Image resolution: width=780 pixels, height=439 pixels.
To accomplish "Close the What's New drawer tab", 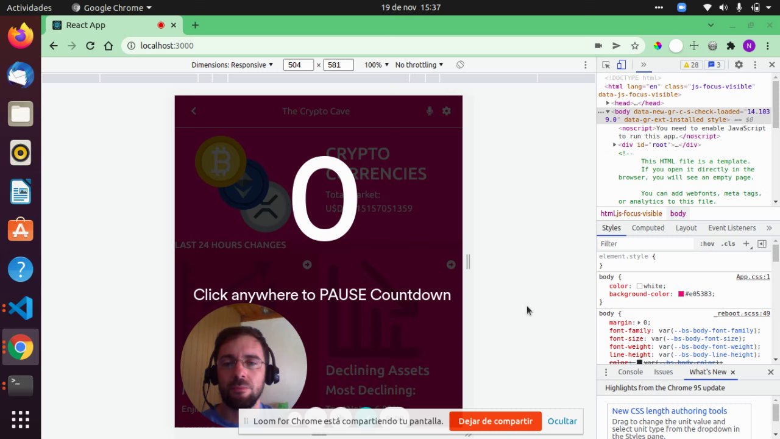I will (732, 372).
